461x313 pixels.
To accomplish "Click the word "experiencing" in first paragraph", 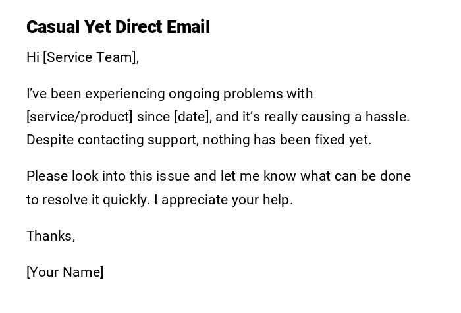I will 124,94.
